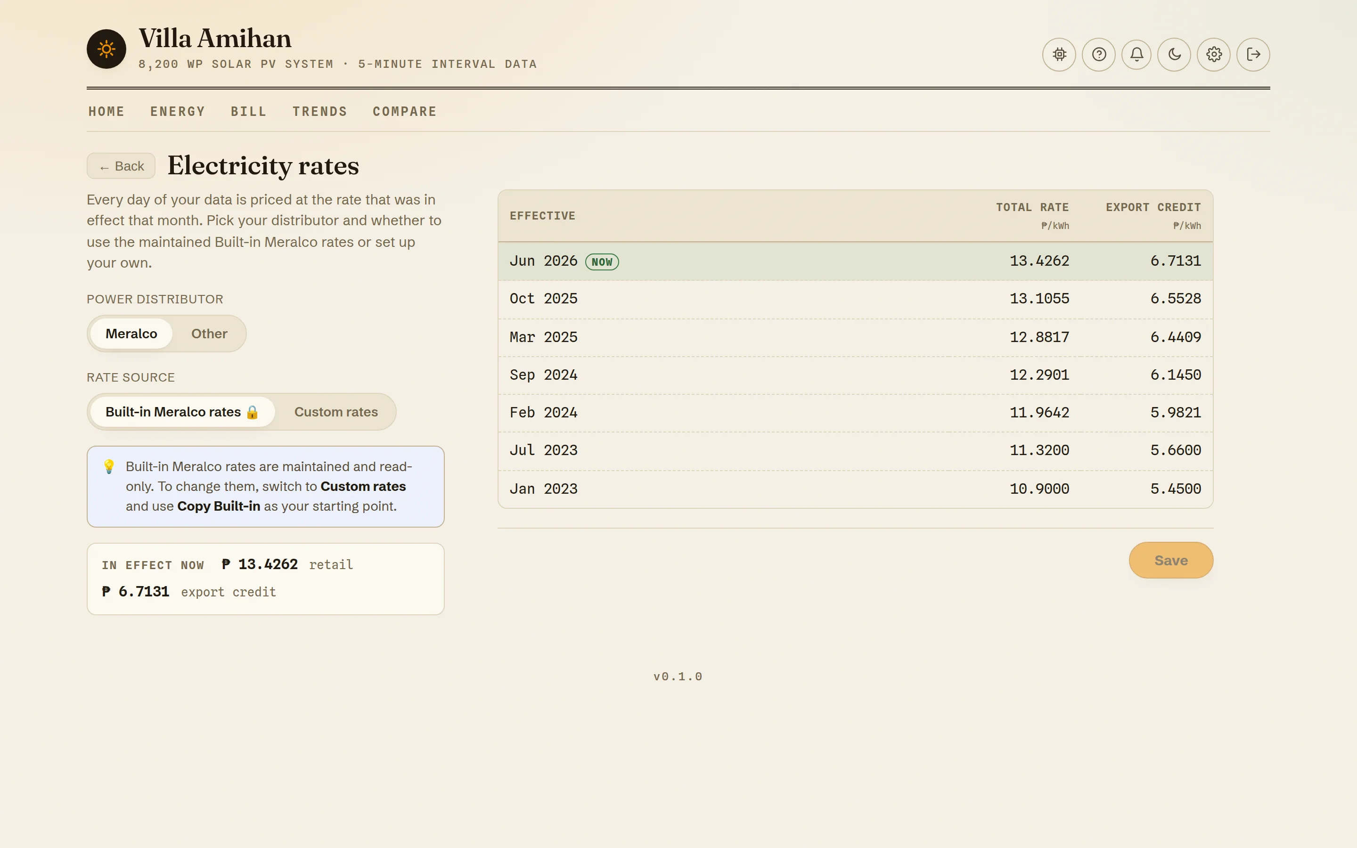
Task: View the Trends tab
Action: click(319, 112)
